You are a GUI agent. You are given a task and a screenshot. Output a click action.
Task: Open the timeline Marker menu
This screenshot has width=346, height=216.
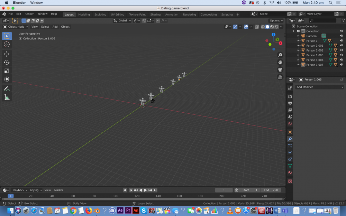click(58, 190)
